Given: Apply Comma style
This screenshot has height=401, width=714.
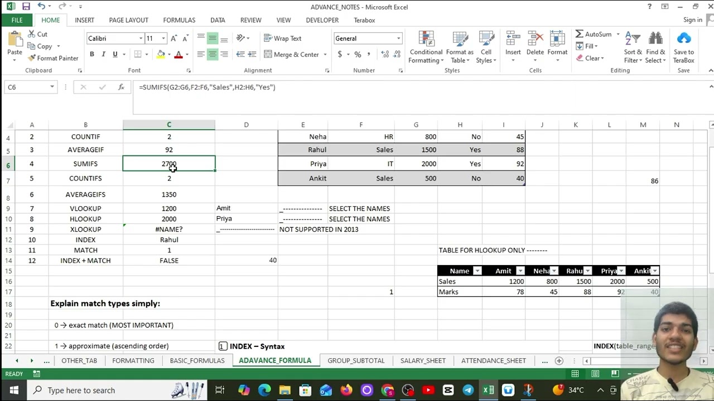Looking at the screenshot, I should pos(369,54).
